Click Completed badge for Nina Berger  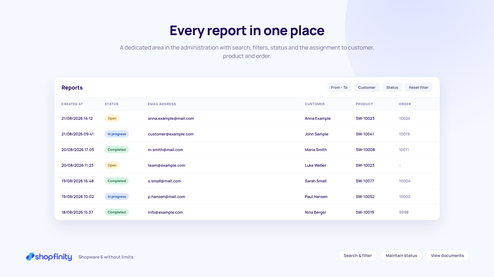pyautogui.click(x=117, y=212)
